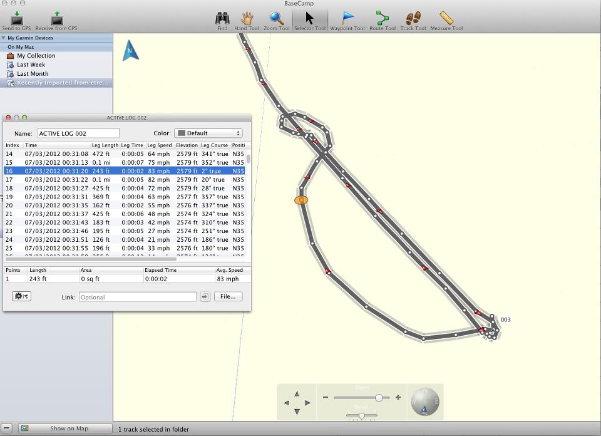Collapse the My Garmin Devices section
The image size is (601, 436).
tap(4, 38)
